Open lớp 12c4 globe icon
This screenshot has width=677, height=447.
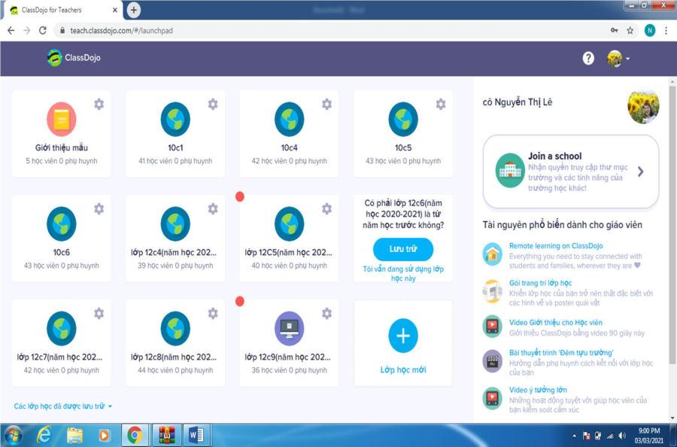coord(175,223)
